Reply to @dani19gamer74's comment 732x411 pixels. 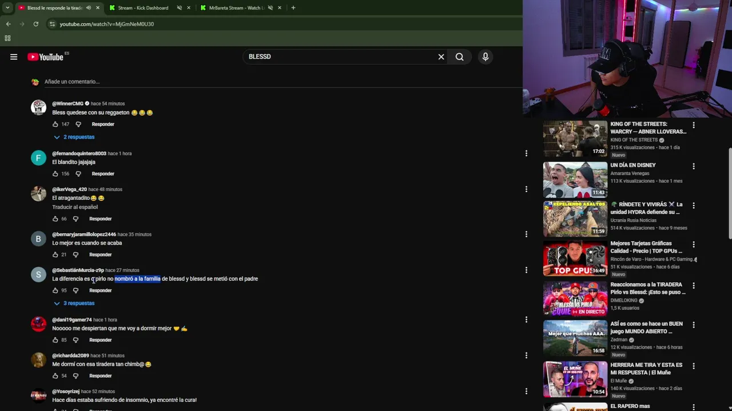tap(100, 340)
